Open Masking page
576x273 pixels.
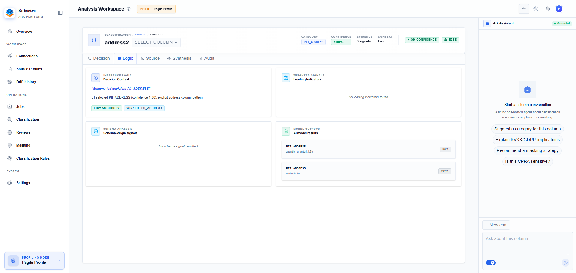coord(23,145)
